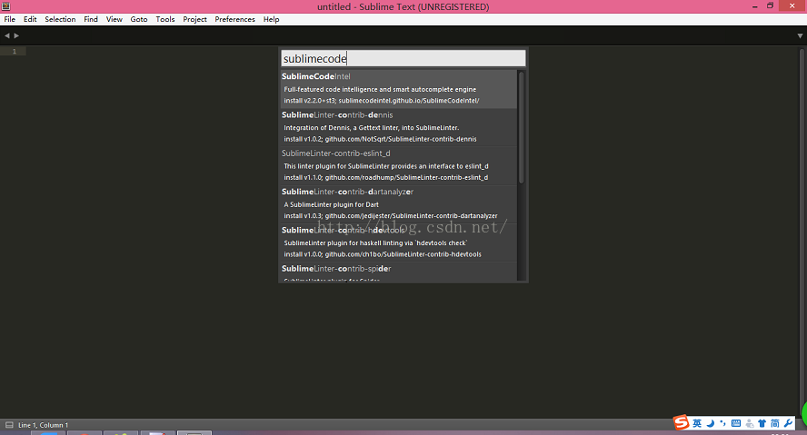
Task: Toggle the Sogou moon half-width icon
Action: click(711, 423)
